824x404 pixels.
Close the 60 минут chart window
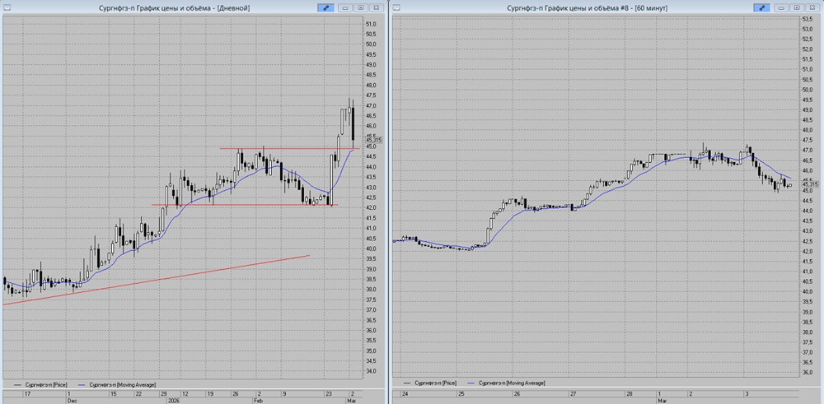coord(813,7)
